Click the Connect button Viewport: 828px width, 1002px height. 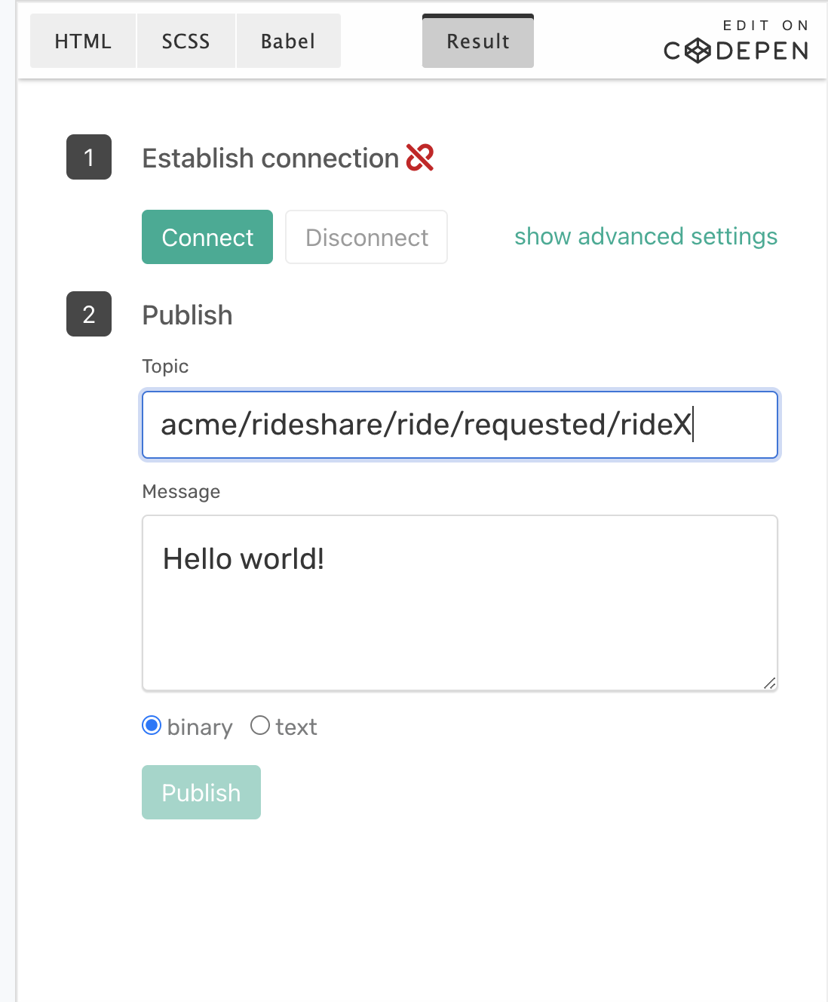point(207,237)
